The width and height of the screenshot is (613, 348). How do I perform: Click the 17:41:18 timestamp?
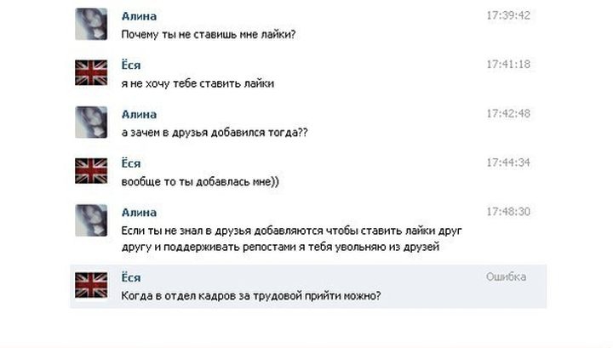coord(508,65)
